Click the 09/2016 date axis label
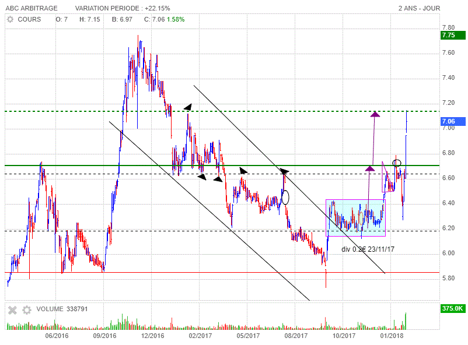 tap(104, 336)
